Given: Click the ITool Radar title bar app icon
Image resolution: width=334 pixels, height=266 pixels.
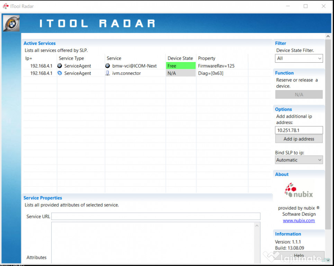Looking at the screenshot, I should tap(6, 6).
